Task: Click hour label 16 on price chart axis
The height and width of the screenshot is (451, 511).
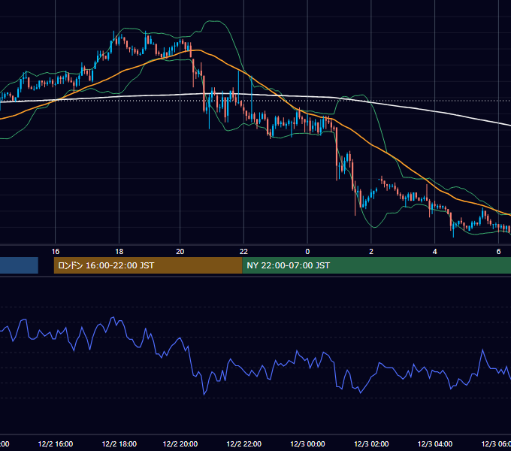Action: (x=56, y=252)
